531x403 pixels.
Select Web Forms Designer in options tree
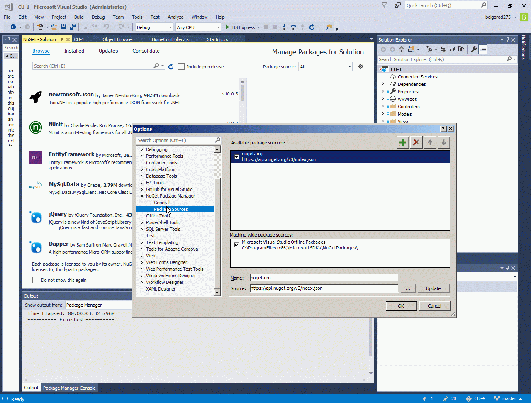(166, 262)
